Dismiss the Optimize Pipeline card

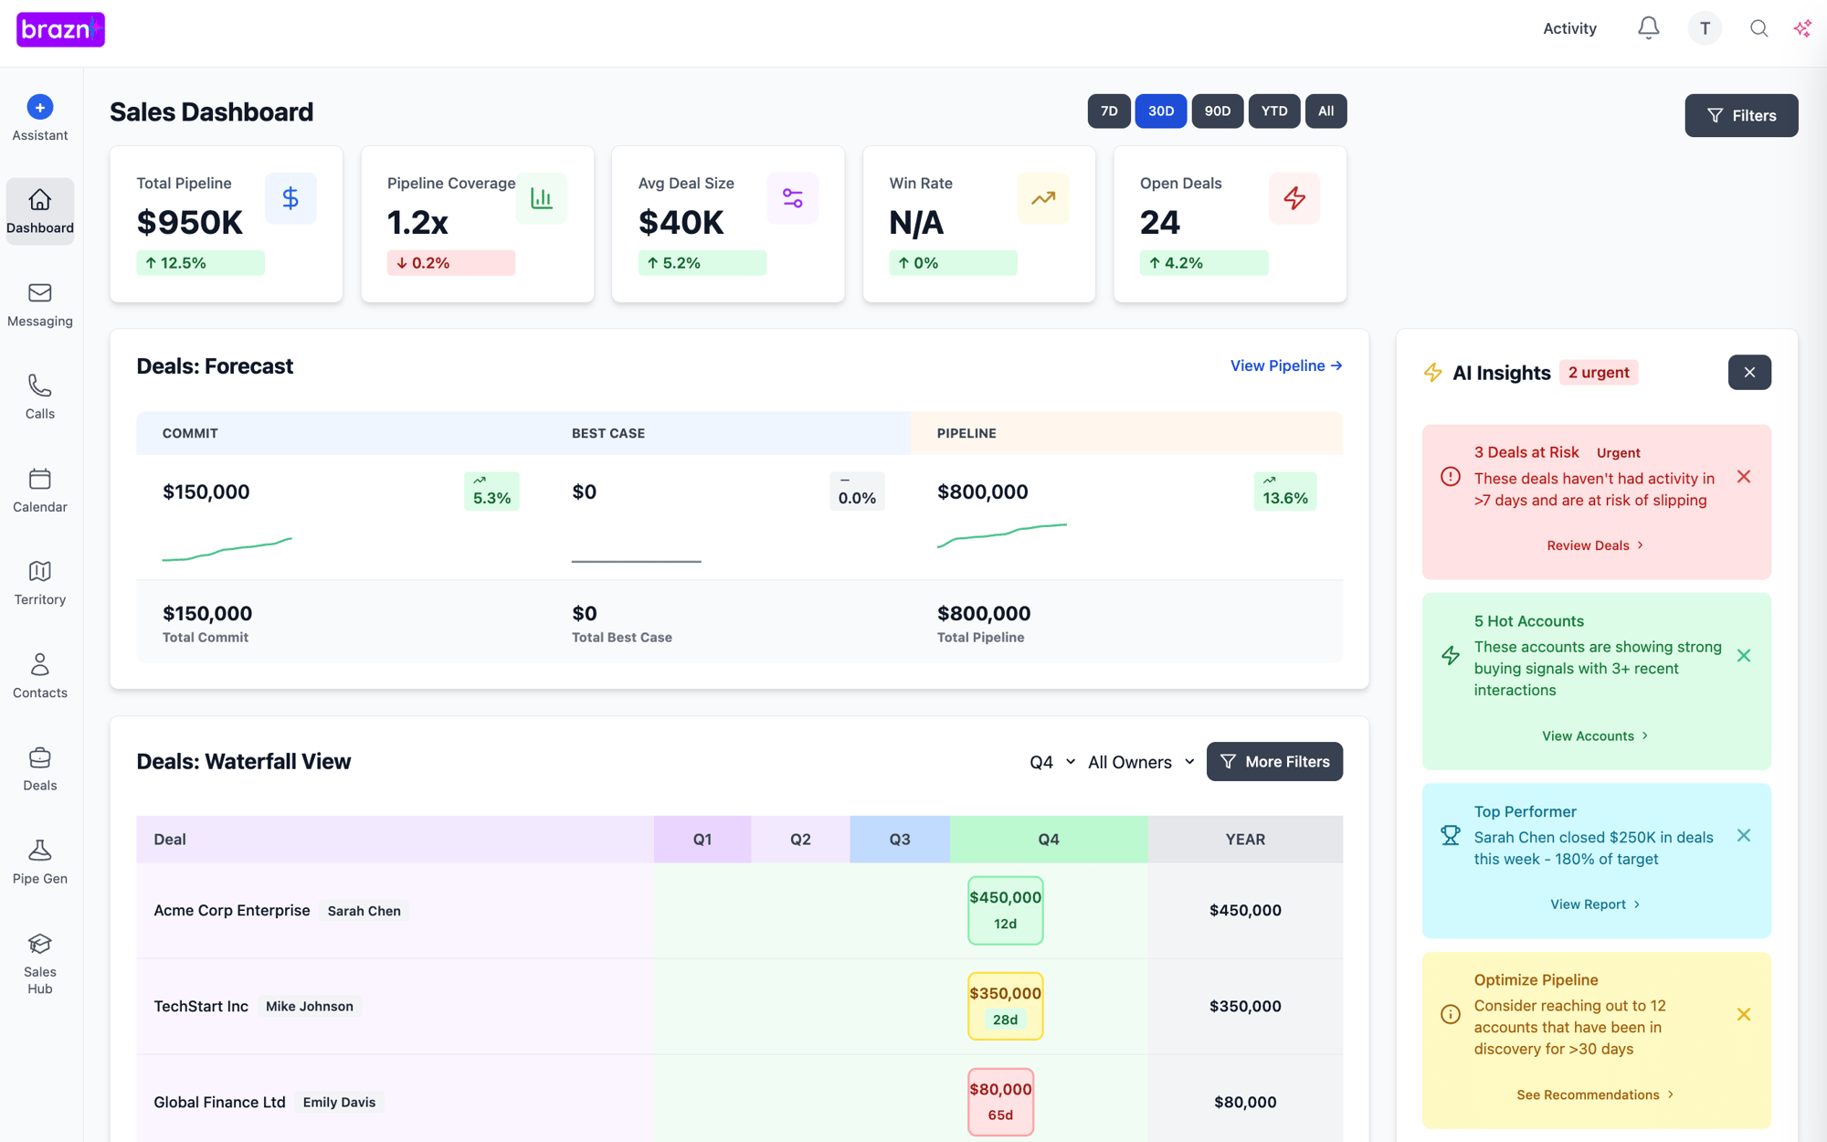click(x=1744, y=1014)
